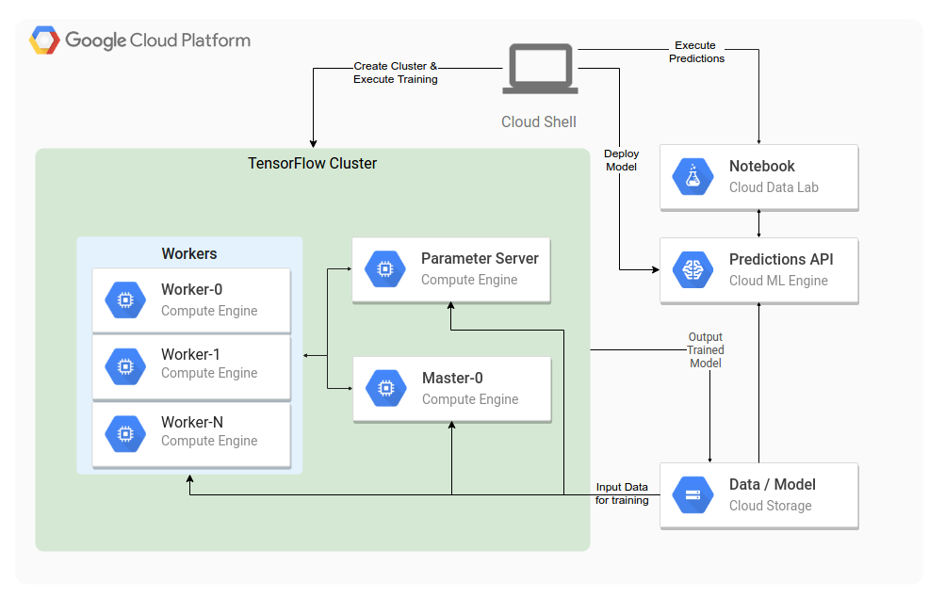Click the Worker-0 Compute Engine chip icon
The height and width of the screenshot is (598, 945).
tap(124, 300)
